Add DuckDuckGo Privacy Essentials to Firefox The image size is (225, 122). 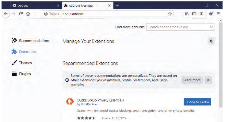[197, 102]
